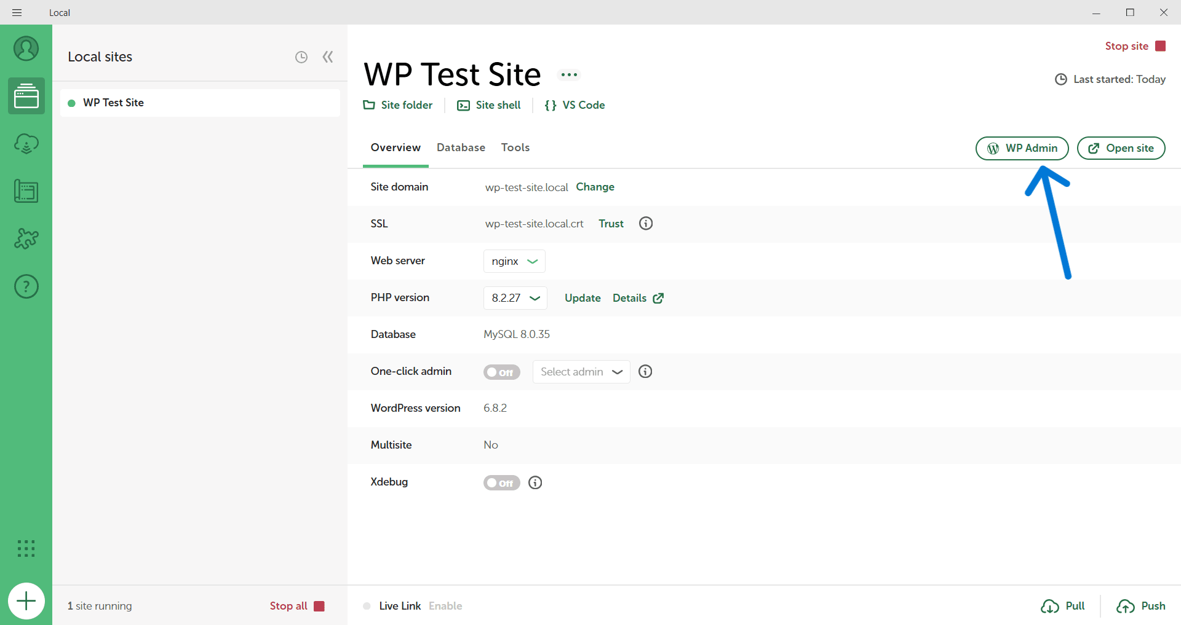Collapse the Local sites sidebar
1181x625 pixels.
tap(328, 57)
